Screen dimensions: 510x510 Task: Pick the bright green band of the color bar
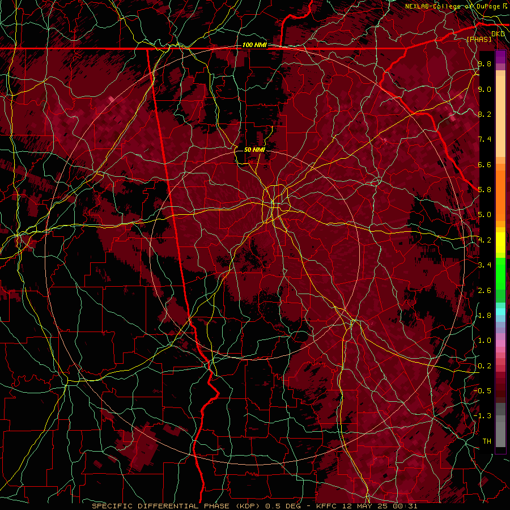pyautogui.click(x=500, y=274)
